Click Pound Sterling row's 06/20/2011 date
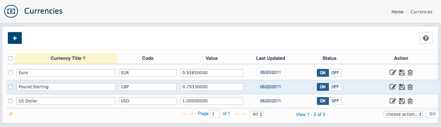Screen dimensions: 441x127 270,87
